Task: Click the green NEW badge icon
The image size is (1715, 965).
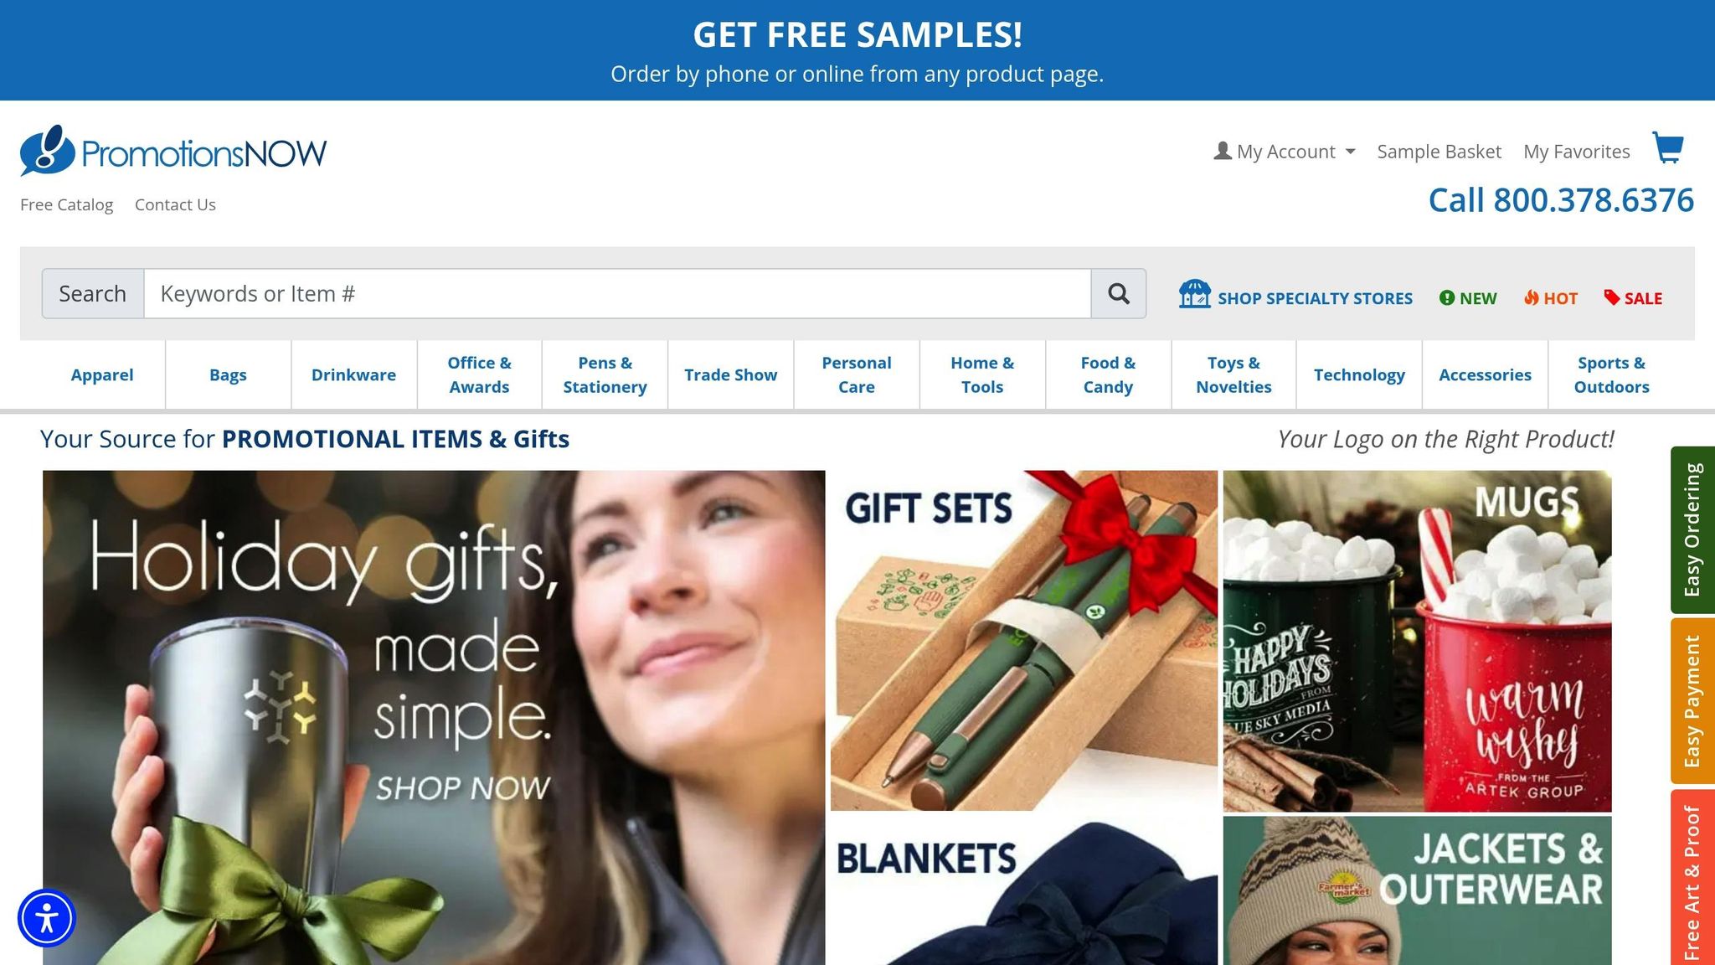Action: click(x=1446, y=297)
